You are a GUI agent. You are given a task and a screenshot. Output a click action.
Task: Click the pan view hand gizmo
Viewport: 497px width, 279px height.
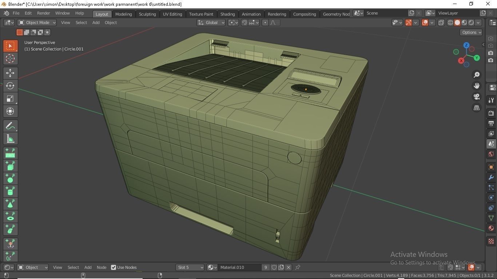477,86
